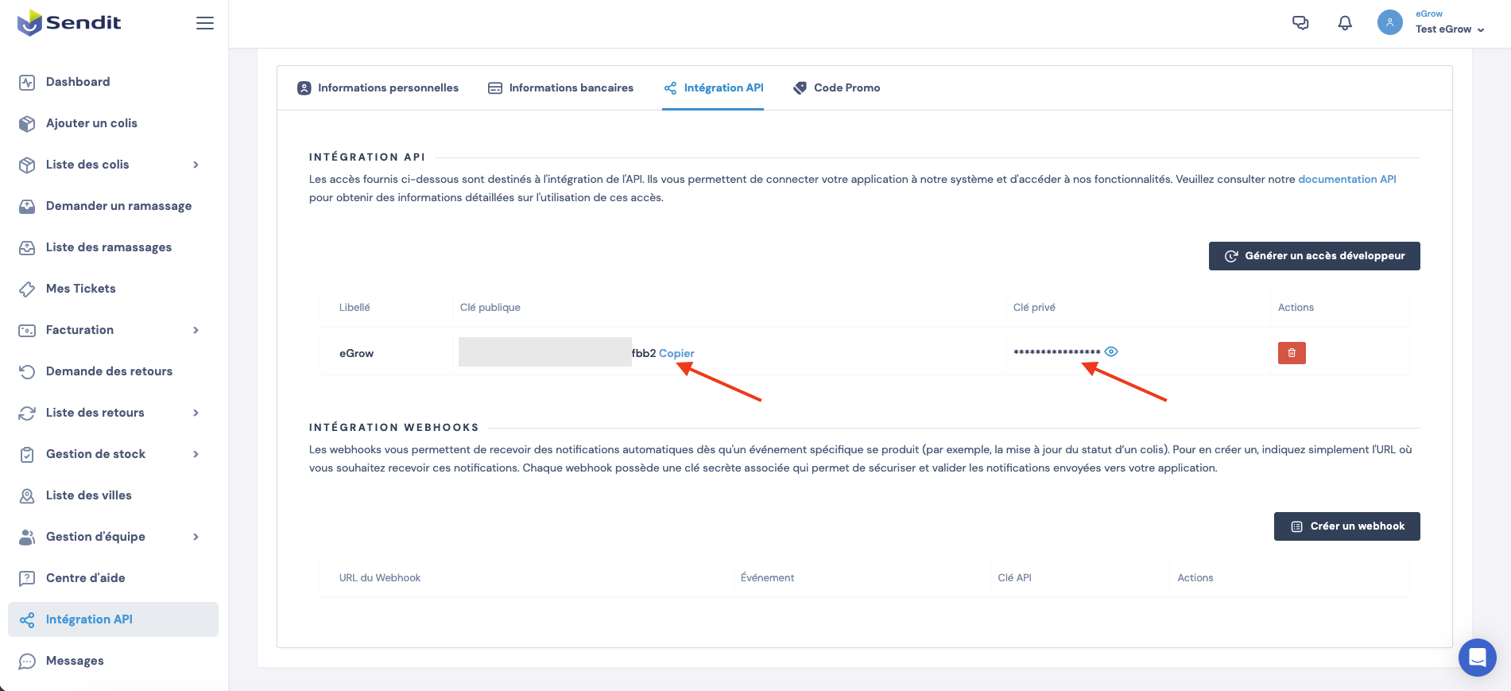Screen dimensions: 1511x691
Task: Click the Clé API column header
Action: click(1014, 577)
